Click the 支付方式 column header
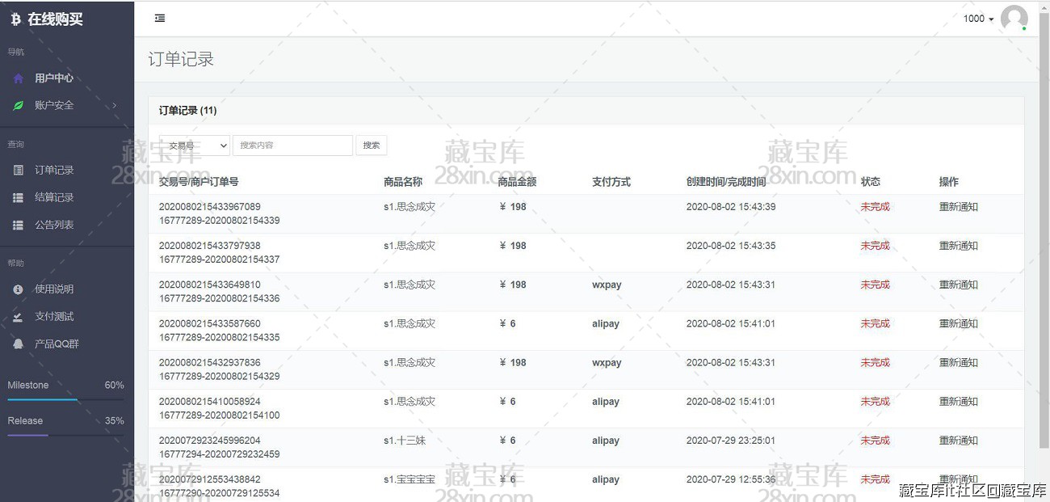 (x=611, y=182)
